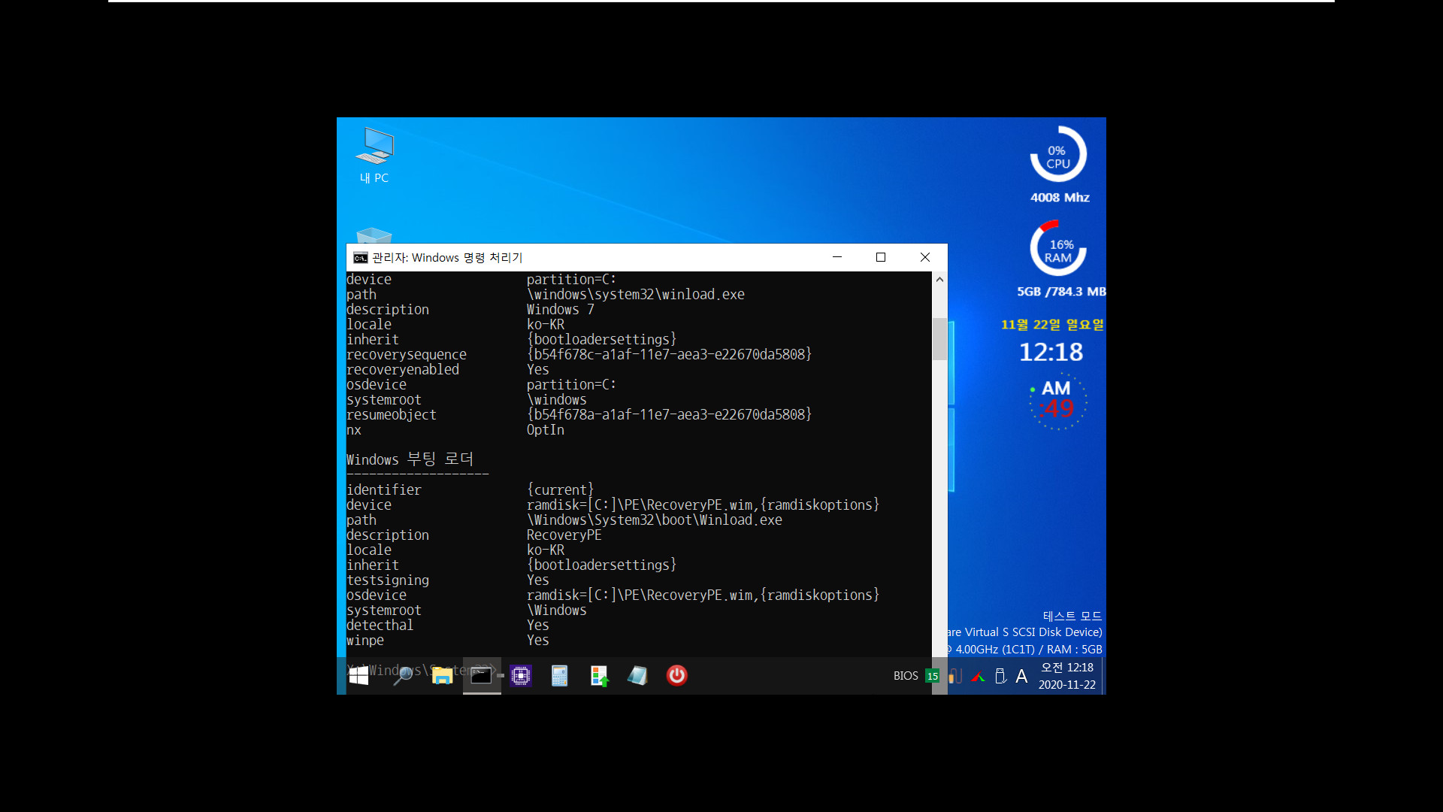Viewport: 1443px width, 812px height.
Task: Click the OptIn nx value
Action: (x=546, y=430)
